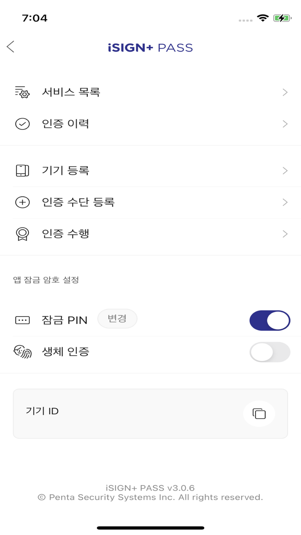Disable the 잠금 PIN toggle
The height and width of the screenshot is (535, 301).
[270, 320]
